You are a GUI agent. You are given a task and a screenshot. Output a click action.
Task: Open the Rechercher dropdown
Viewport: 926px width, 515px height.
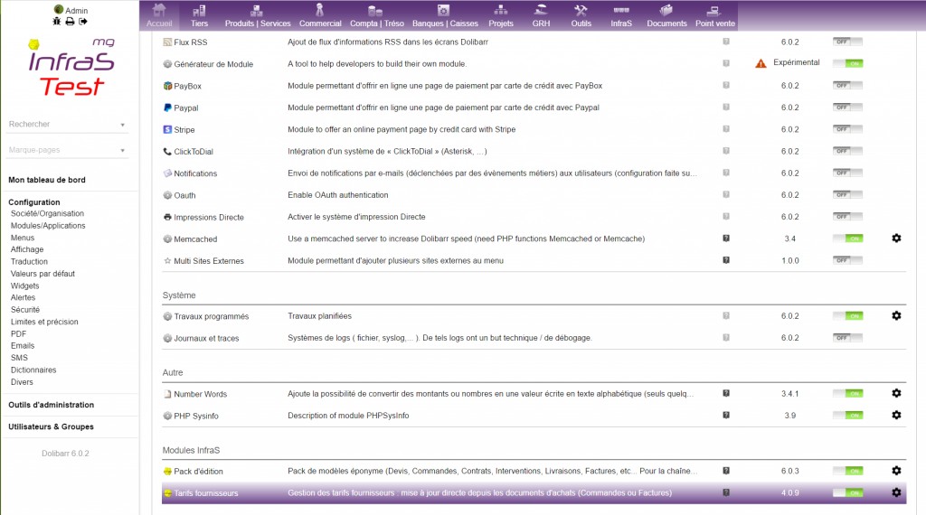(x=67, y=125)
